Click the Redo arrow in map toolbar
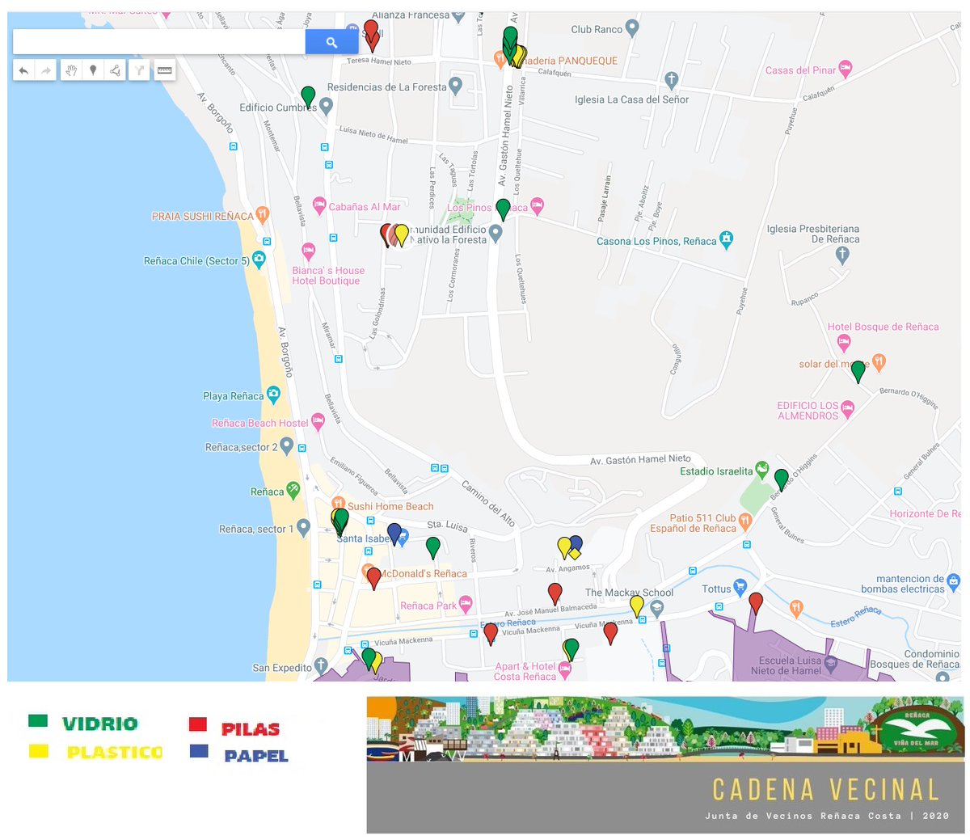The image size is (970, 840). (46, 71)
